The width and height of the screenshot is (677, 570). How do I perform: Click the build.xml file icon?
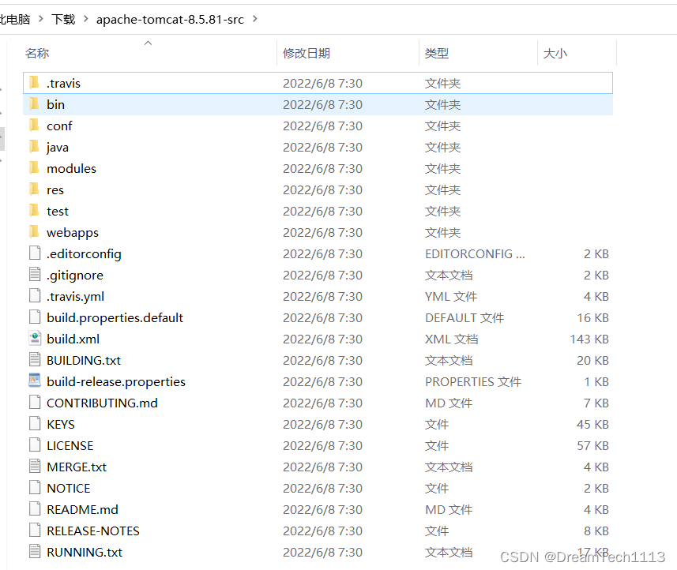(35, 338)
